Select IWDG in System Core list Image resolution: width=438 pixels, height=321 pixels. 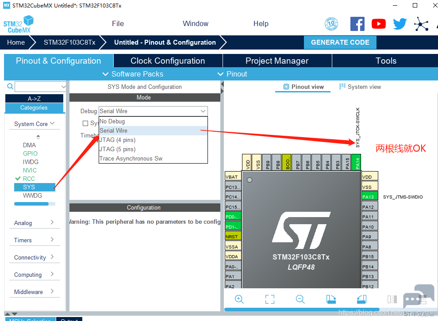[31, 162]
